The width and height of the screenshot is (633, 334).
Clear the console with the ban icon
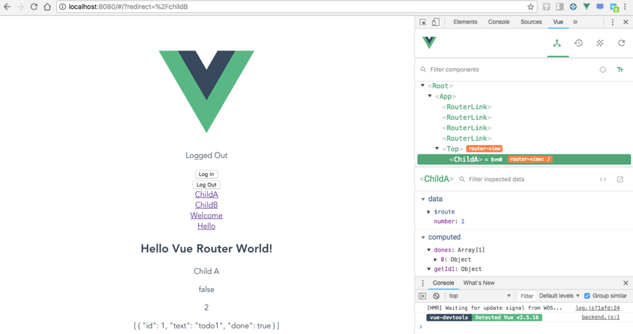click(x=436, y=296)
